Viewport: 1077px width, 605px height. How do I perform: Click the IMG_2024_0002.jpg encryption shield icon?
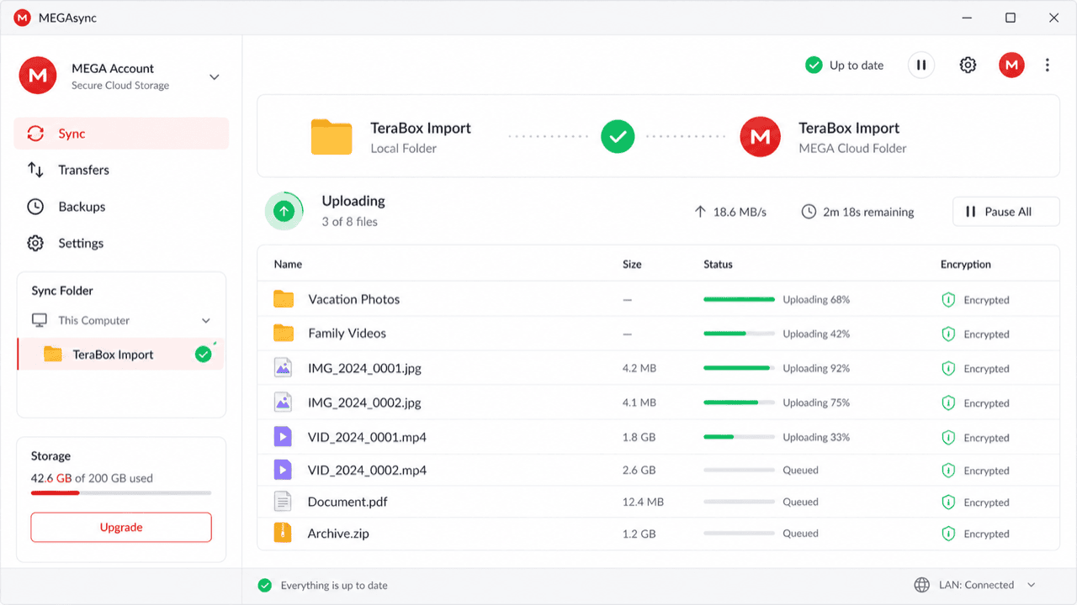click(948, 403)
